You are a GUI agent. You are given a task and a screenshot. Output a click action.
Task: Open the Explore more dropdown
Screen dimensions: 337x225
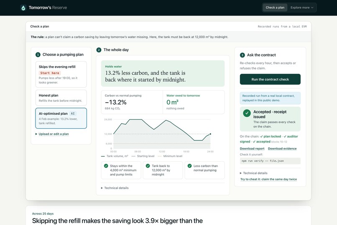(x=302, y=8)
